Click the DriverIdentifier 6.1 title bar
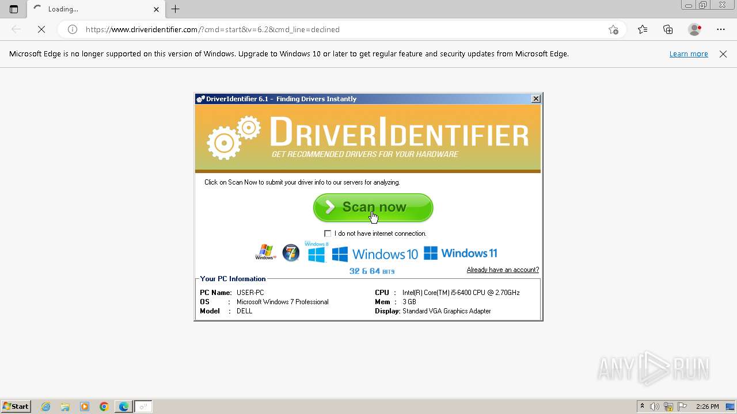Screen dimensions: 737x414 click(363, 99)
